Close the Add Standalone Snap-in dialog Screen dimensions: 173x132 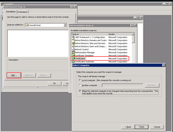click(x=135, y=25)
